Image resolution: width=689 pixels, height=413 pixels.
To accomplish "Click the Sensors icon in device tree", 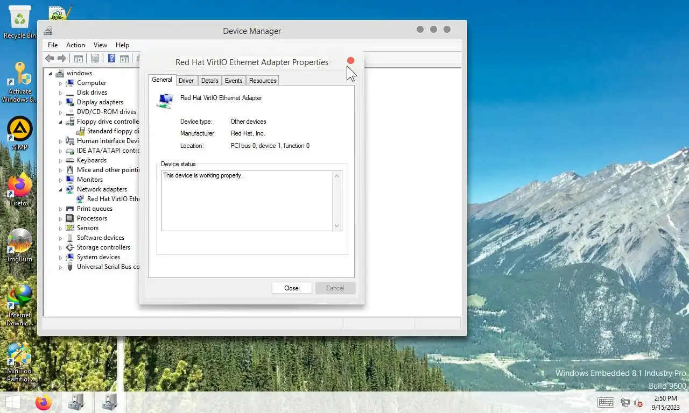I will 70,228.
